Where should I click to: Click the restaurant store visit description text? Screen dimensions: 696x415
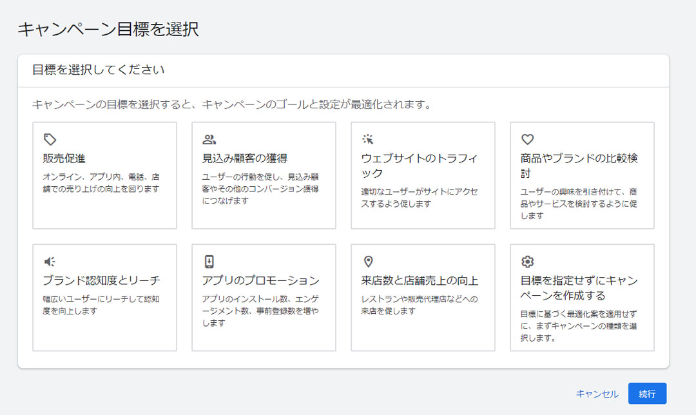point(419,305)
